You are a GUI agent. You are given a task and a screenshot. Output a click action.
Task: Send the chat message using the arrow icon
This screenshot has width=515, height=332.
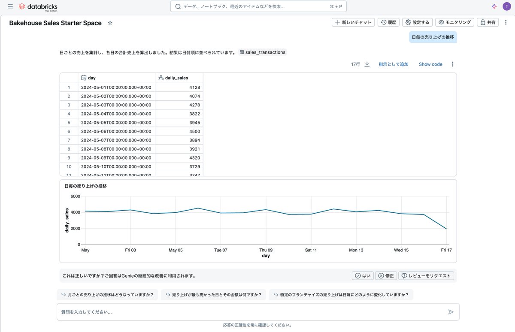(451, 312)
